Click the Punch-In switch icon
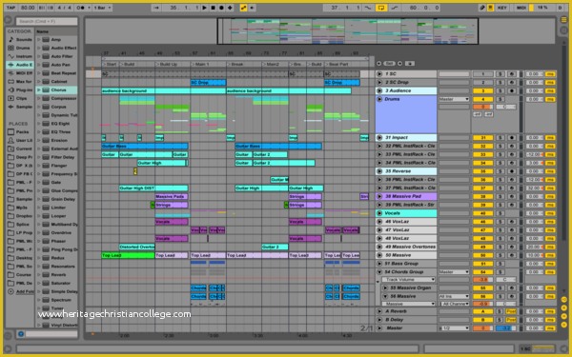 pyautogui.click(x=368, y=8)
